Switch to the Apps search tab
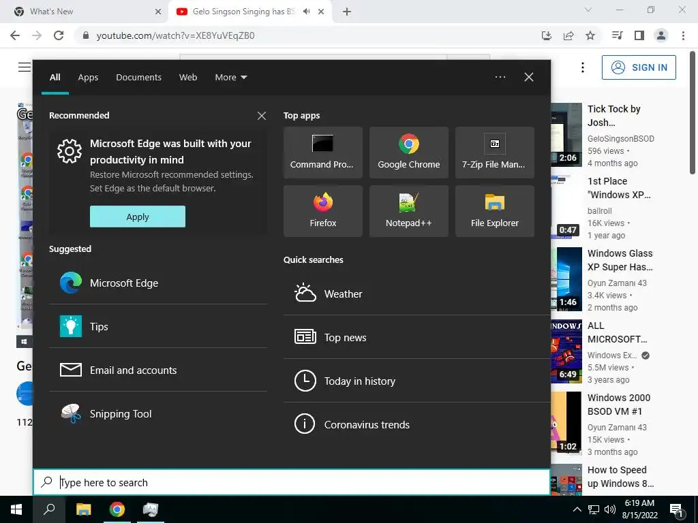Viewport: 698px width, 523px height. click(88, 78)
